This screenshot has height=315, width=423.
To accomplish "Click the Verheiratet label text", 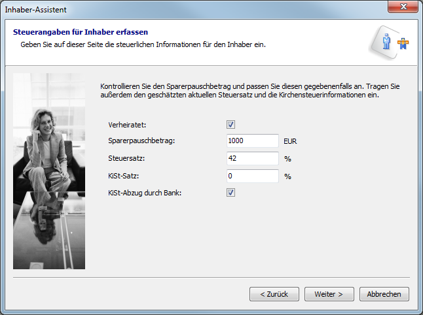I will click(127, 124).
